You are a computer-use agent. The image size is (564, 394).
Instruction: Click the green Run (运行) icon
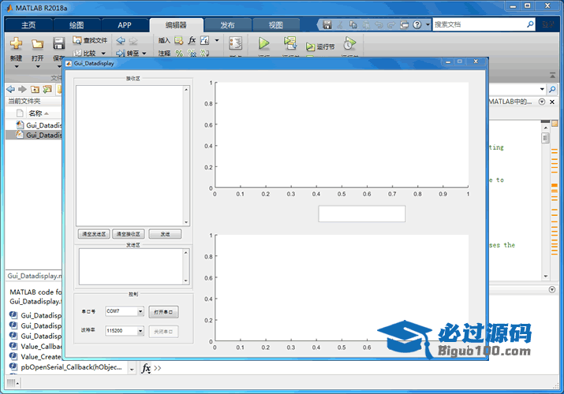pyautogui.click(x=264, y=44)
